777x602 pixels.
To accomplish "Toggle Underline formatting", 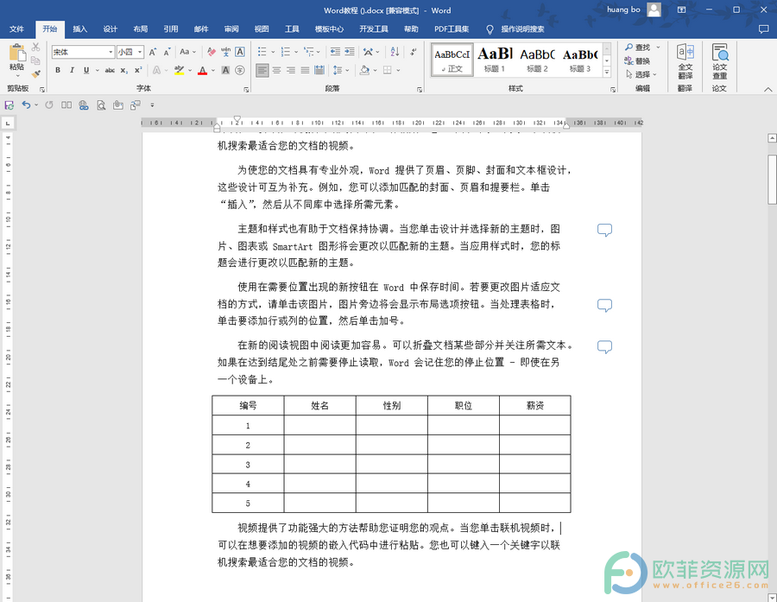I will [x=86, y=70].
